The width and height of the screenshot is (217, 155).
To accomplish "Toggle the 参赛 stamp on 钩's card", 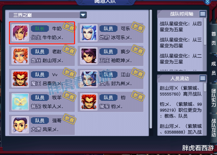I will point(138,96).
